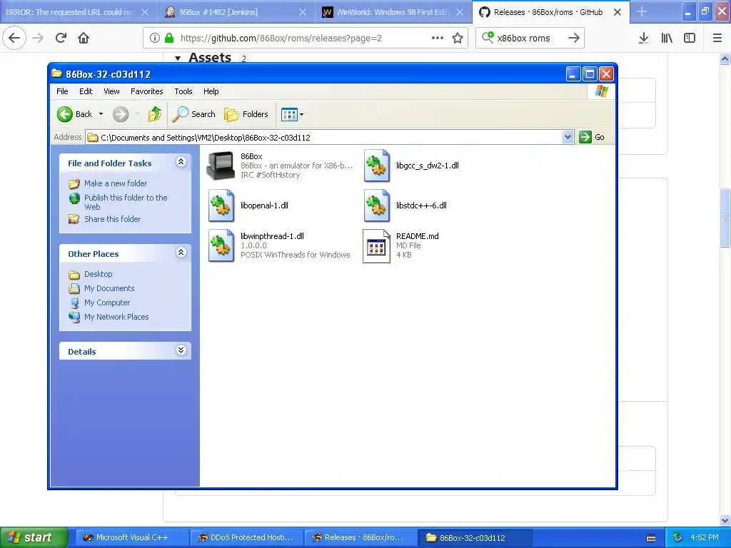The height and width of the screenshot is (548, 731).
Task: Toggle the Folders tree pane
Action: click(x=246, y=114)
